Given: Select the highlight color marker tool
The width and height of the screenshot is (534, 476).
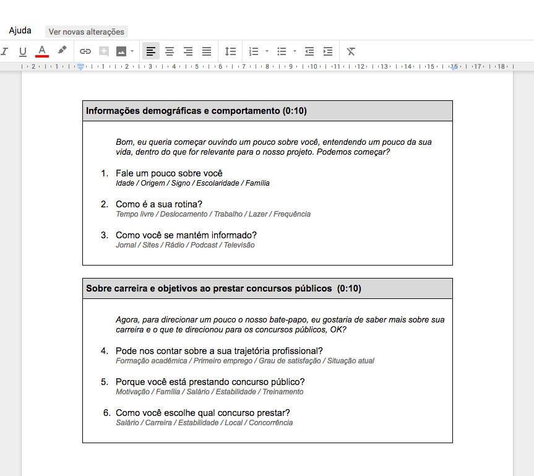Looking at the screenshot, I should pyautogui.click(x=62, y=50).
